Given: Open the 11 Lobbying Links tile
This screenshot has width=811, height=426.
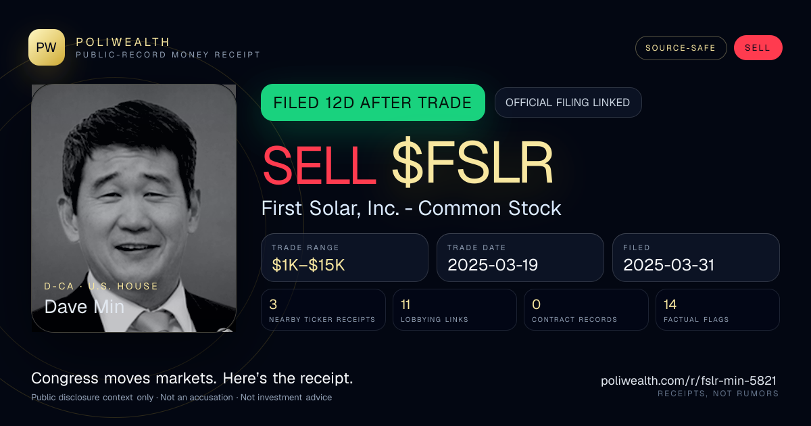Looking at the screenshot, I should pyautogui.click(x=455, y=310).
